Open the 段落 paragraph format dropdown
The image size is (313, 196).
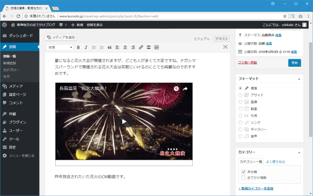(x=60, y=48)
